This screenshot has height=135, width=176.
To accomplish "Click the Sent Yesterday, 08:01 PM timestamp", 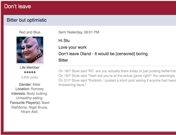I will coord(79,32).
